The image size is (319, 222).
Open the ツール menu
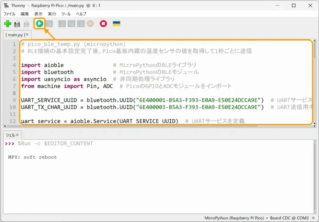(x=66, y=14)
